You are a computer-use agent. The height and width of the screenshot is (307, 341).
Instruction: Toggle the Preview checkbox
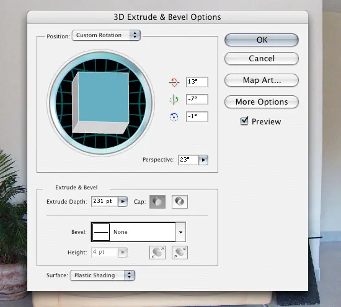pyautogui.click(x=244, y=121)
